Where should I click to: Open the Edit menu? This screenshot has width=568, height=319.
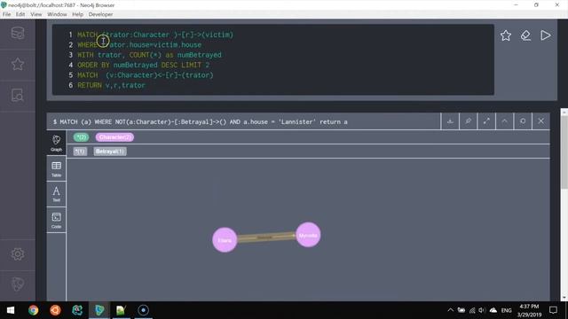(x=20, y=14)
